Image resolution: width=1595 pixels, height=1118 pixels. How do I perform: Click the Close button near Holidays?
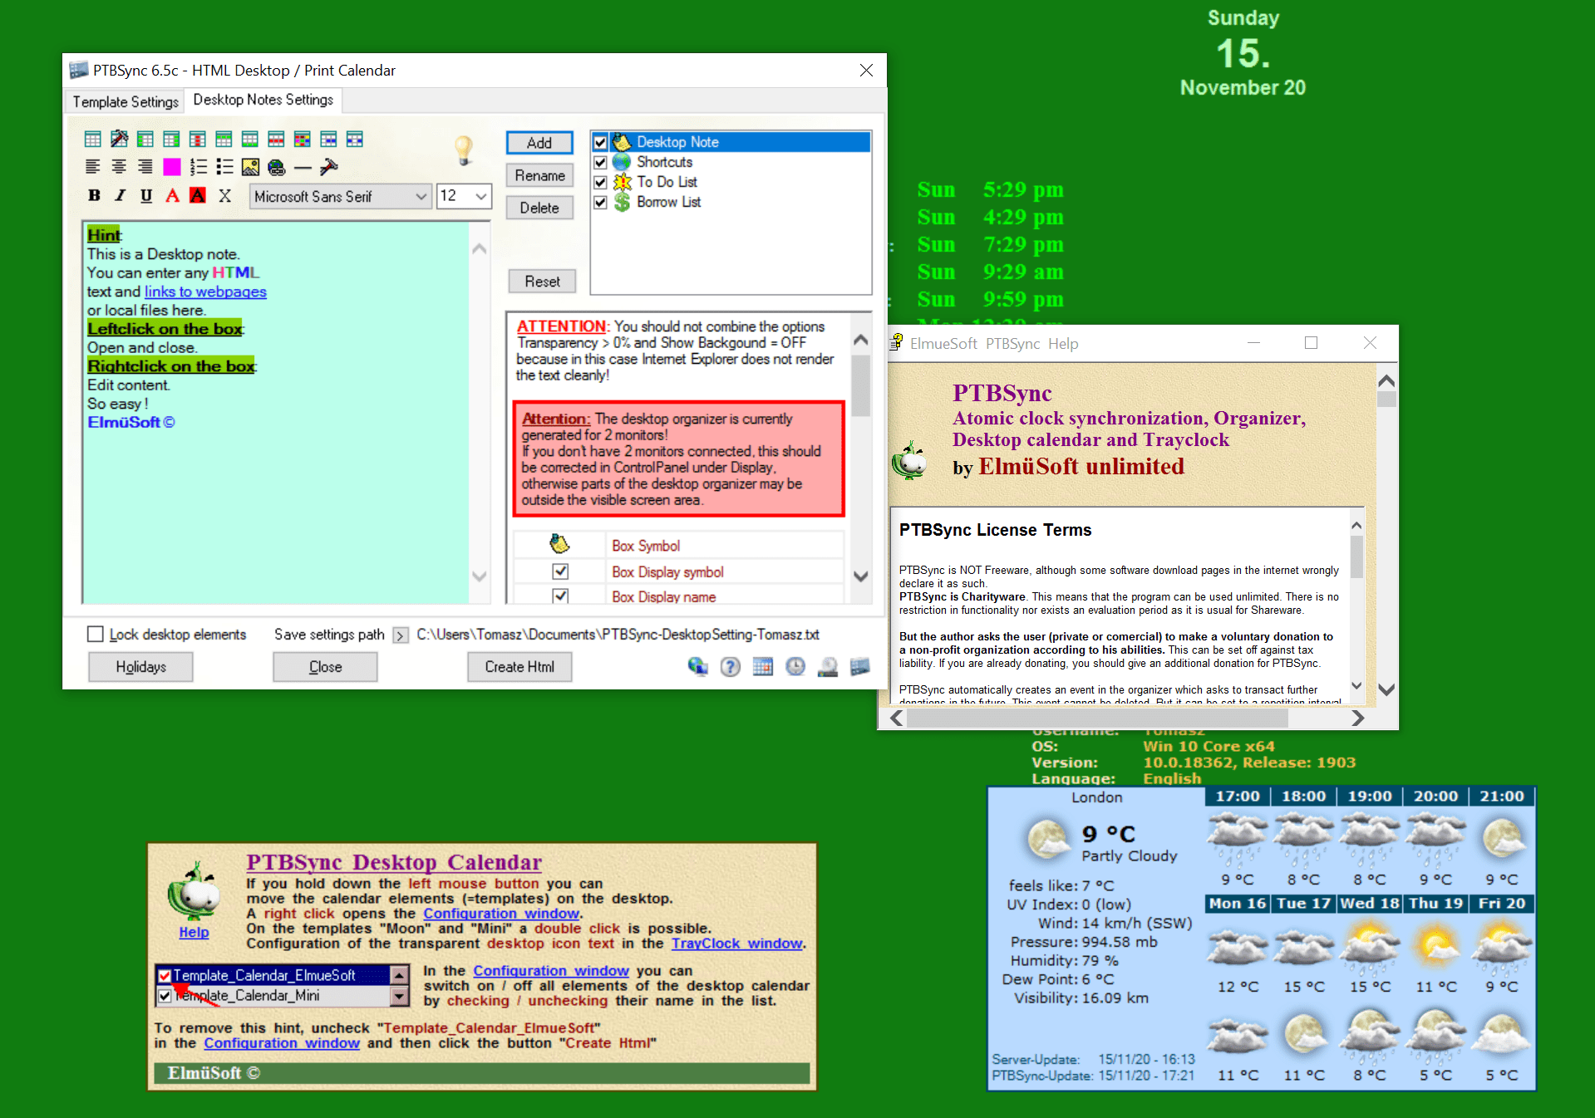[x=325, y=667]
